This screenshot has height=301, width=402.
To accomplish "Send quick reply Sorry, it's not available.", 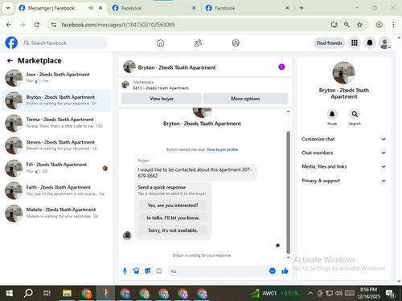I will click(173, 230).
